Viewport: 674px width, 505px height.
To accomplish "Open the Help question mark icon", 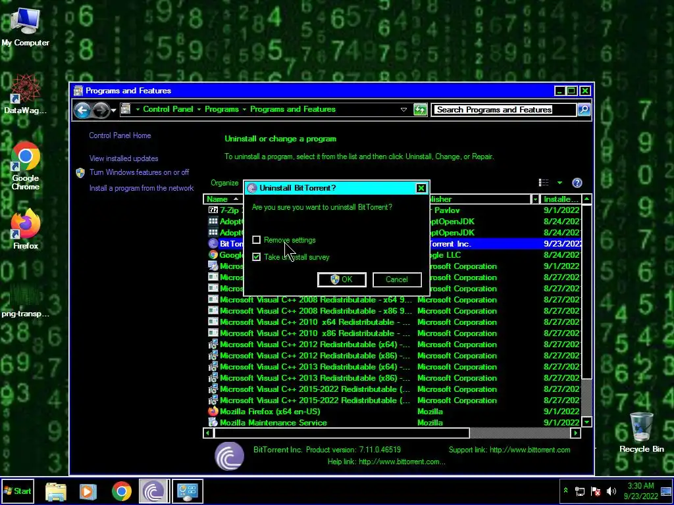I will (577, 183).
